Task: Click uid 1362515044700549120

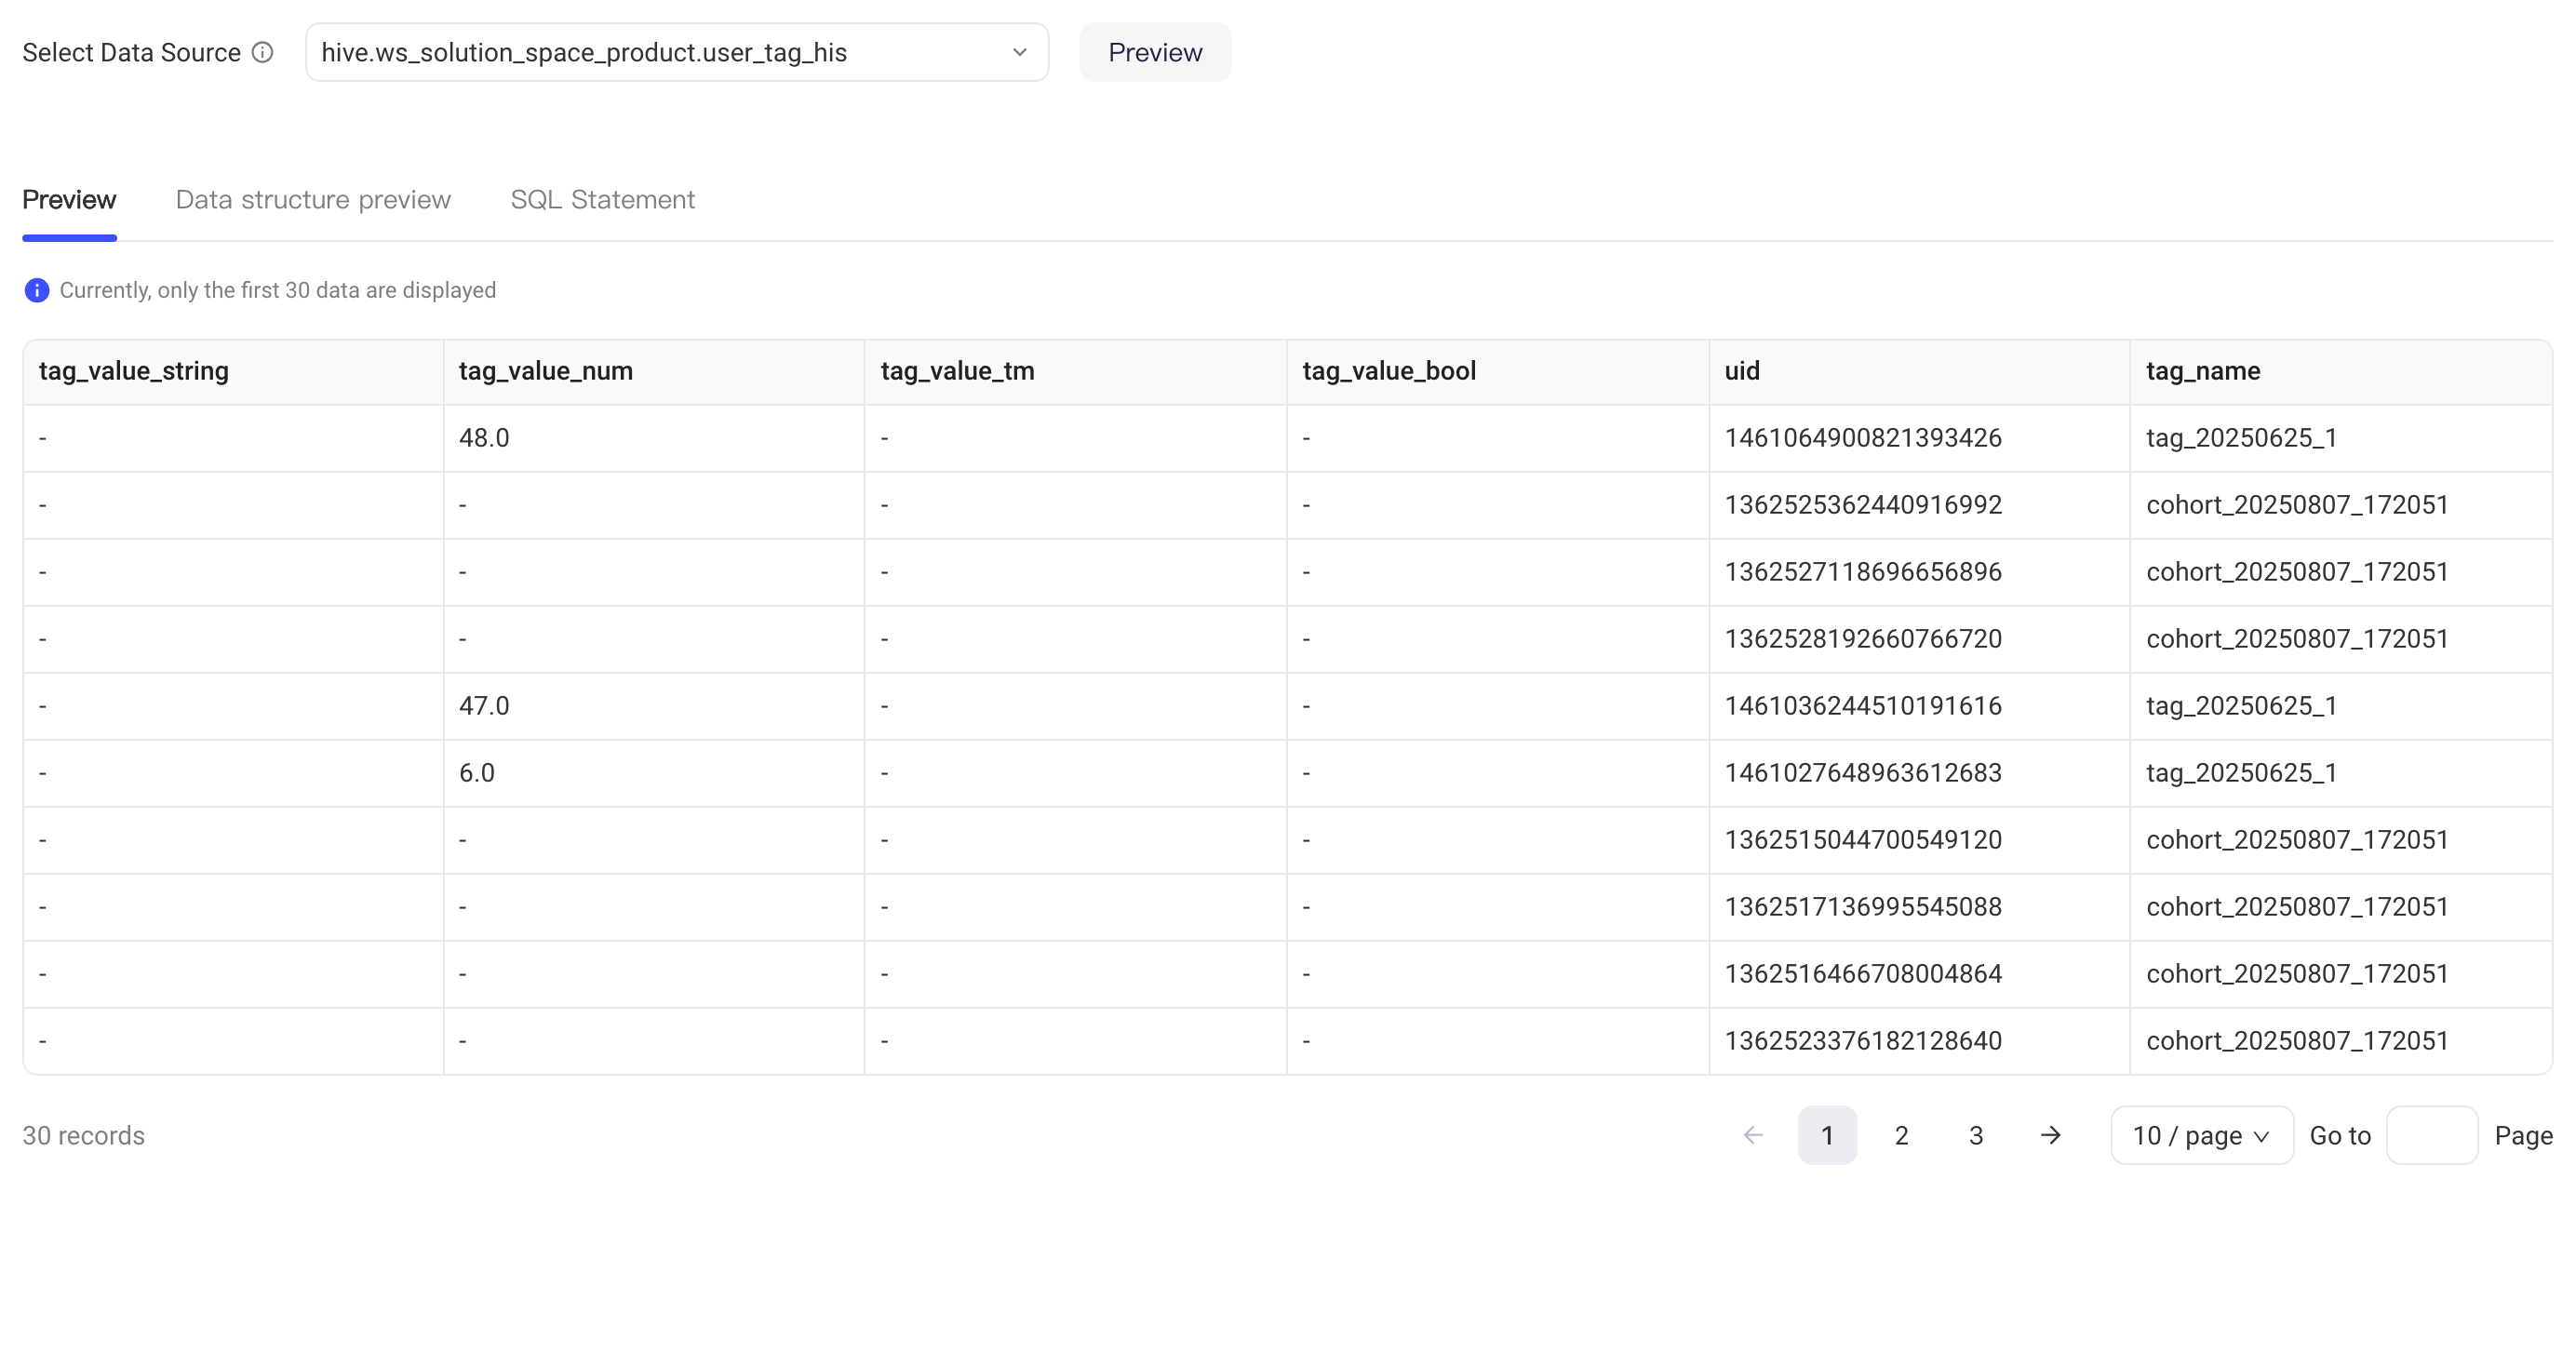Action: coord(1863,840)
